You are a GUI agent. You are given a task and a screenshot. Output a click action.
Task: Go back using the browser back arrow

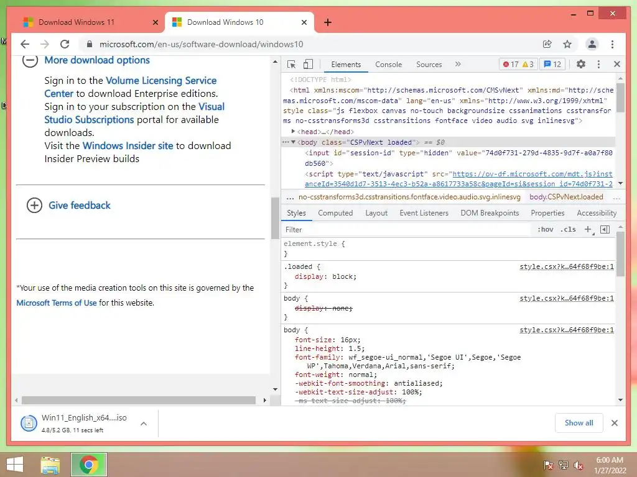[x=25, y=44]
